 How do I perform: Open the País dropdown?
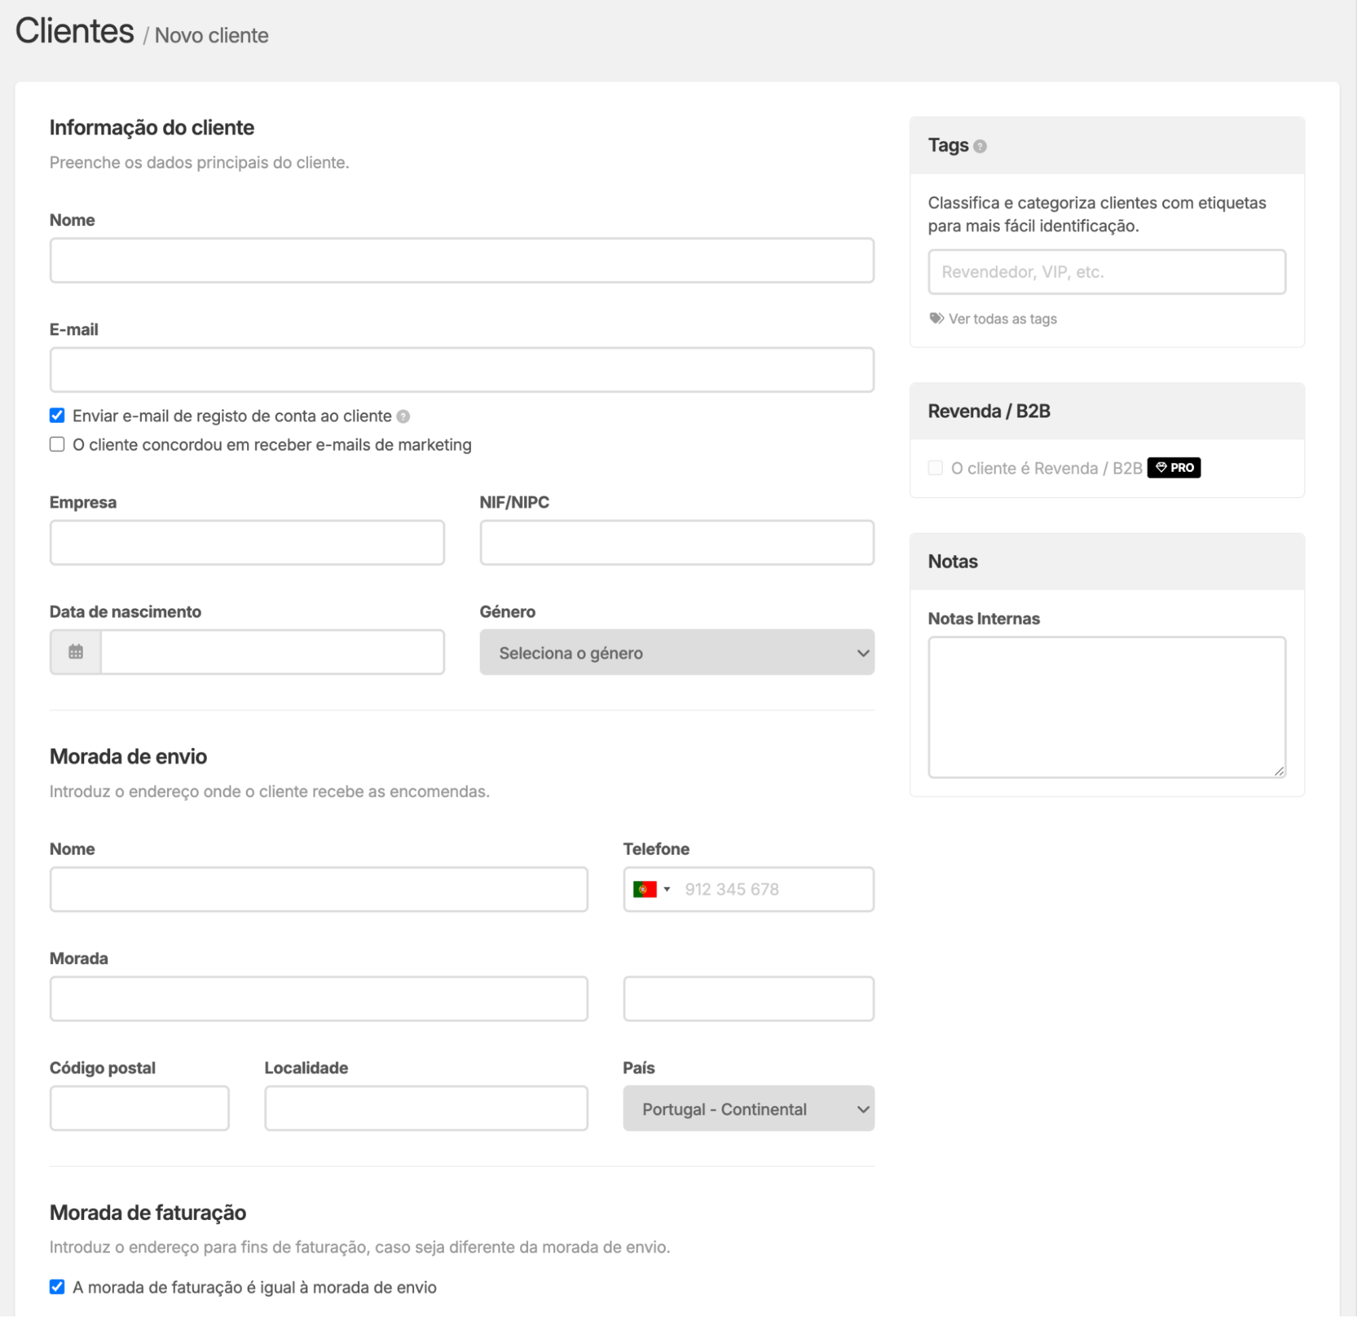pyautogui.click(x=747, y=1109)
